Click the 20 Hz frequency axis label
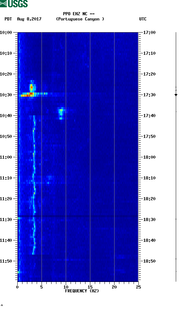 coord(114,287)
